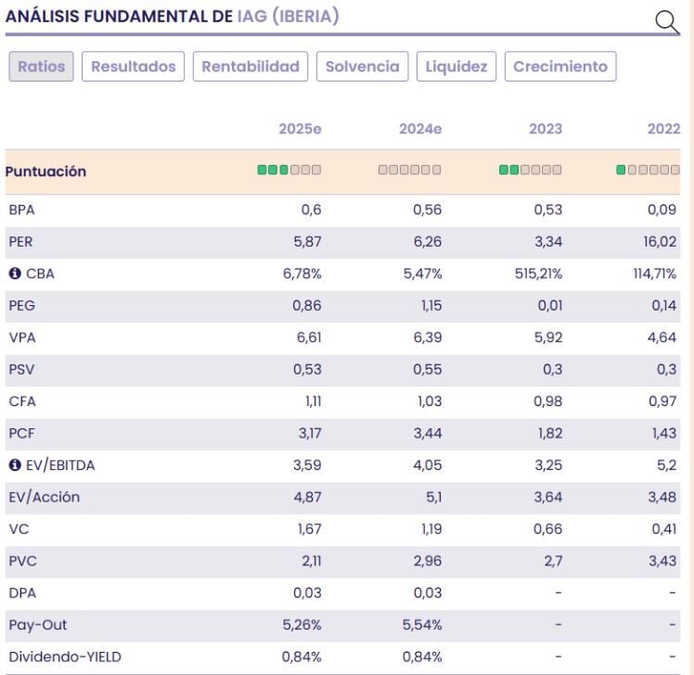Click the 2023 score squares indicator
The width and height of the screenshot is (694, 675).
pos(530,171)
